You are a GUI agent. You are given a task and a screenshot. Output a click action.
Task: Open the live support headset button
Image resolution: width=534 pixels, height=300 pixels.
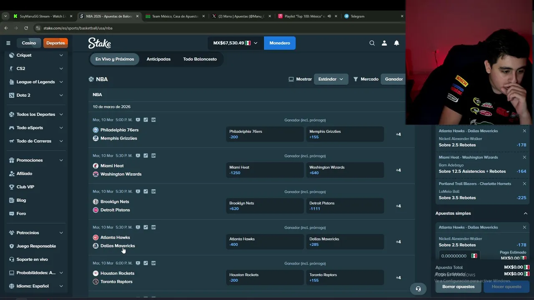coord(418,289)
